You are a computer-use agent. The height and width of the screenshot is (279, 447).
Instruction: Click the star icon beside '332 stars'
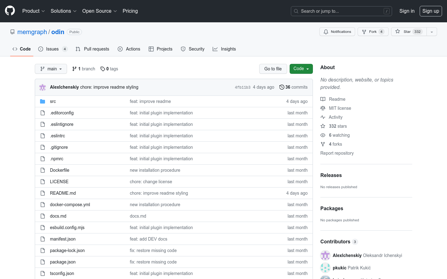323,126
